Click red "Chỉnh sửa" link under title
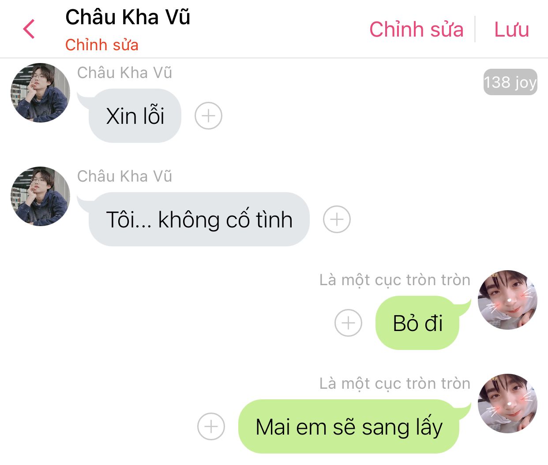This screenshot has height=465, width=548. pyautogui.click(x=102, y=45)
